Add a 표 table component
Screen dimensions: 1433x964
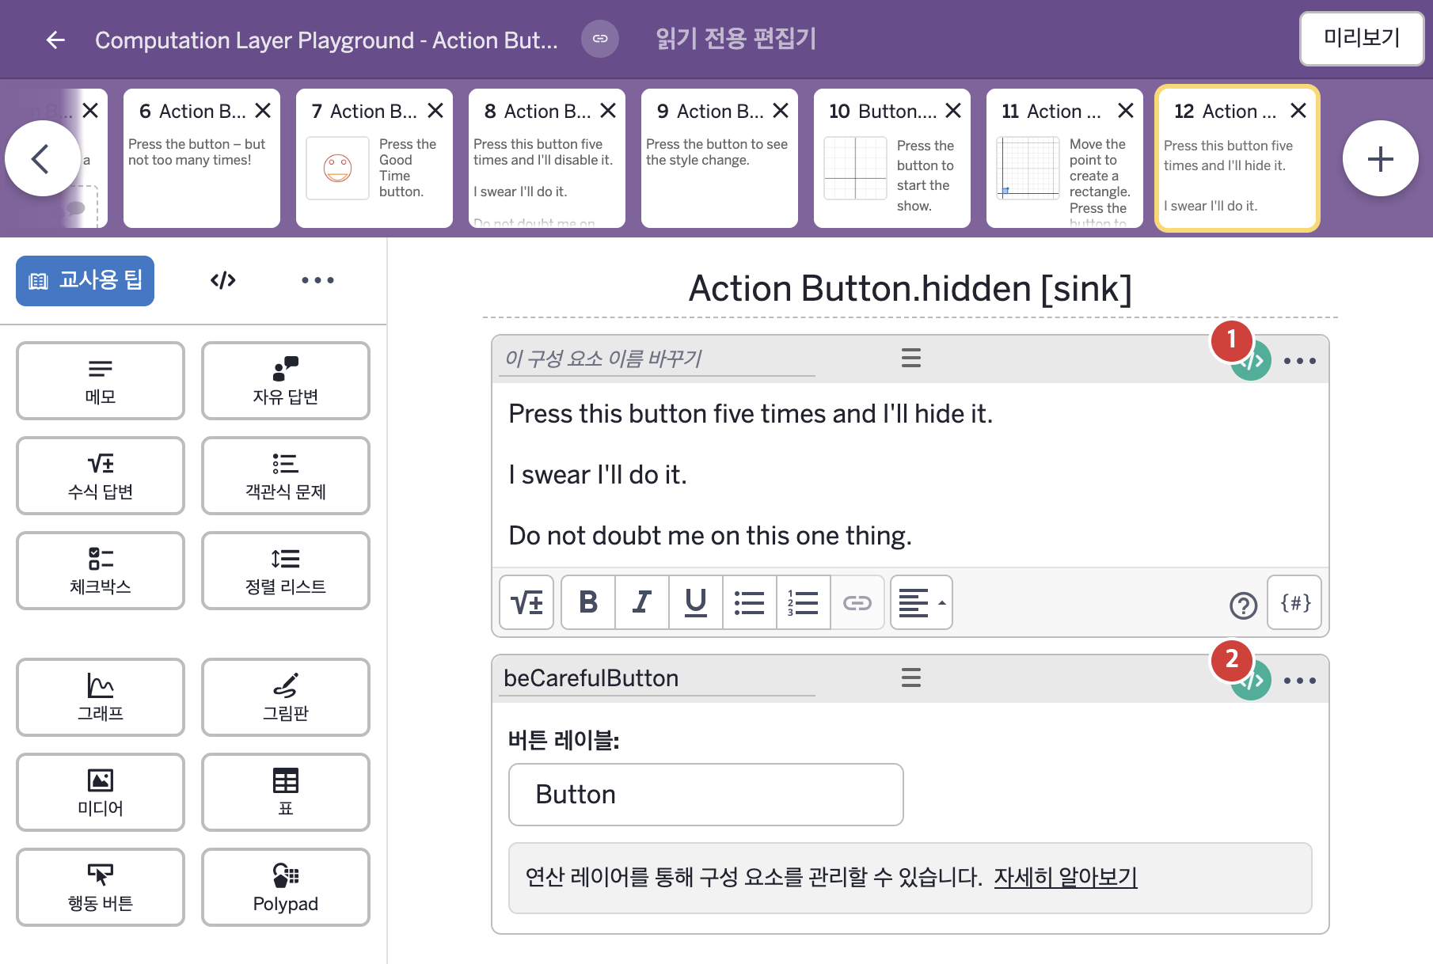click(x=286, y=792)
